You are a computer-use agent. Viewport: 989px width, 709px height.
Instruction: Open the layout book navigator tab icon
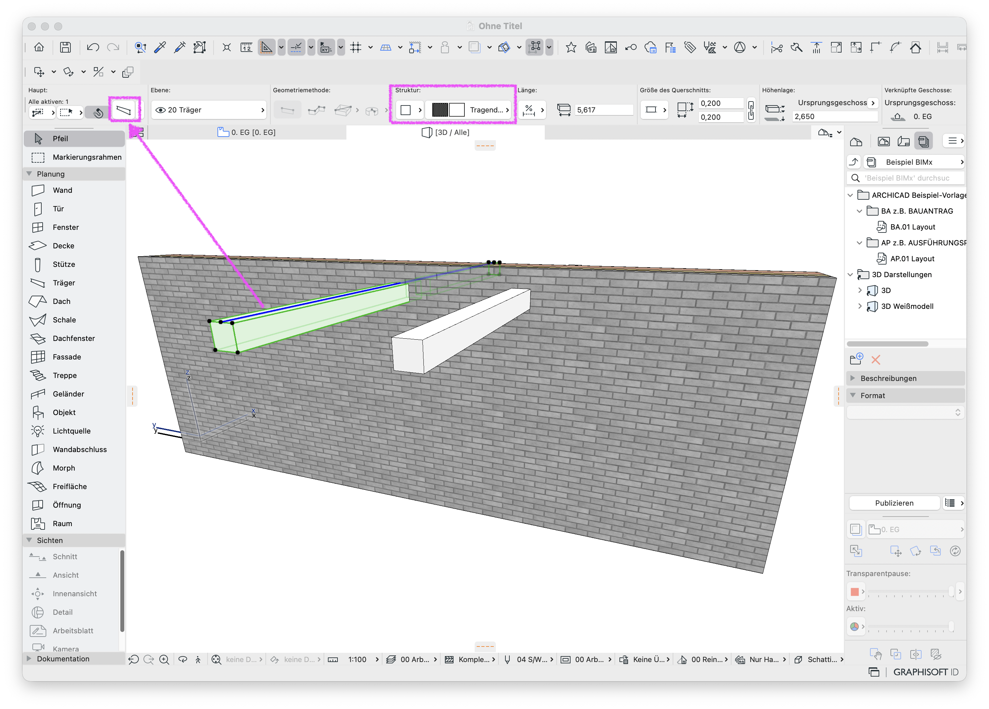(903, 141)
